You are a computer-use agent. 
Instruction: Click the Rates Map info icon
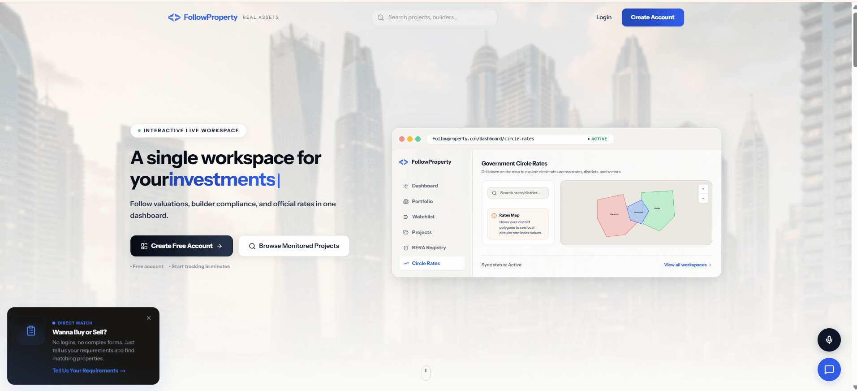494,216
